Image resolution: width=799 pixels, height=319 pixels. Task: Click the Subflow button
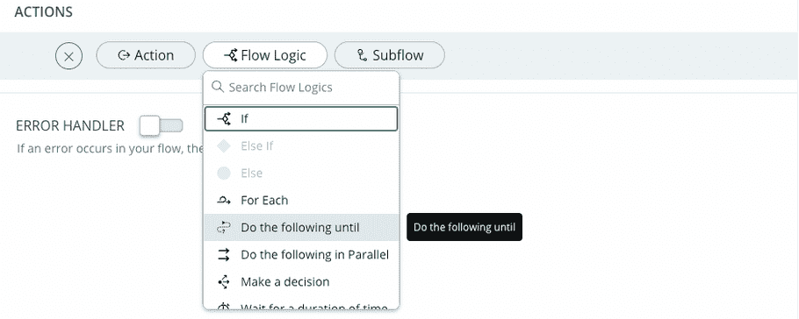pyautogui.click(x=389, y=55)
